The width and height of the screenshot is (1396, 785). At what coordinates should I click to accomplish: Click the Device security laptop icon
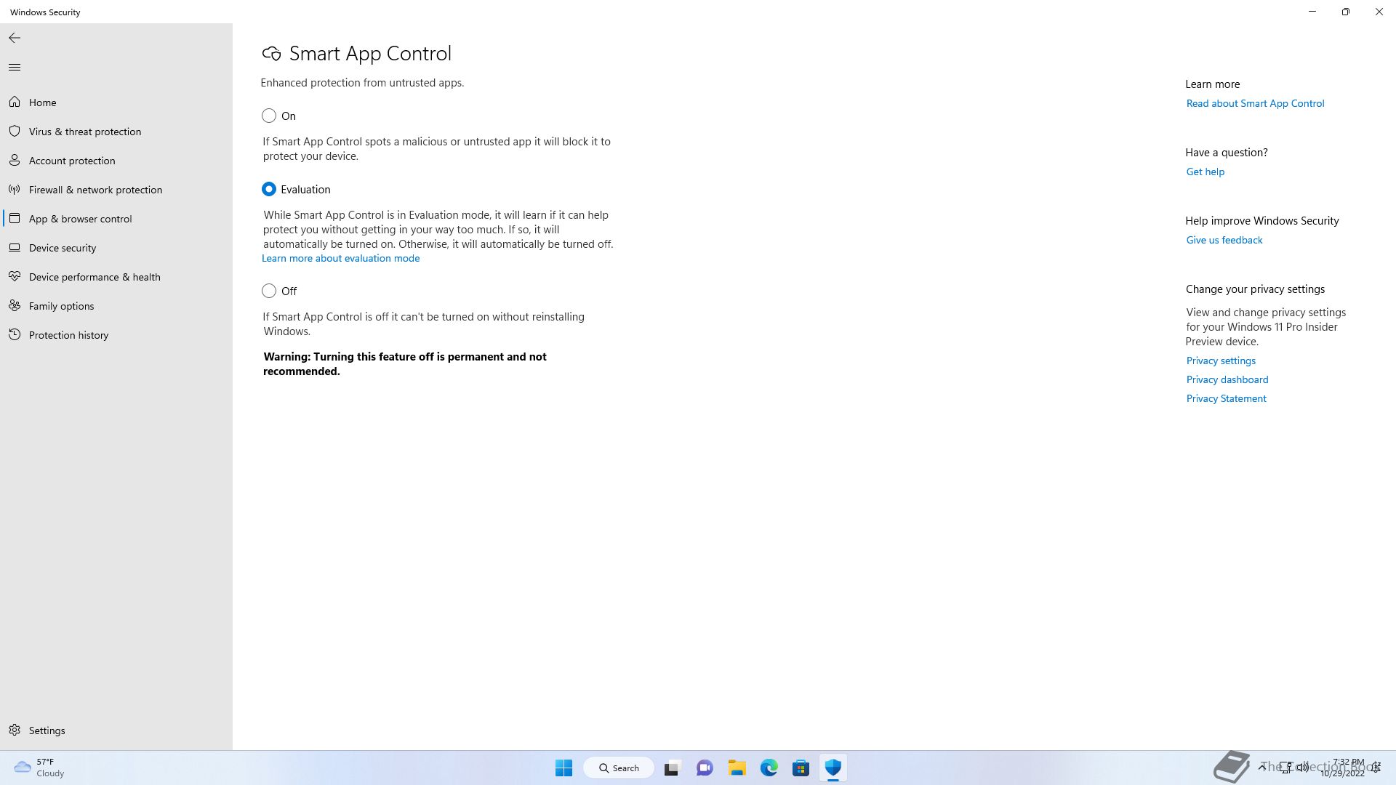(x=15, y=248)
